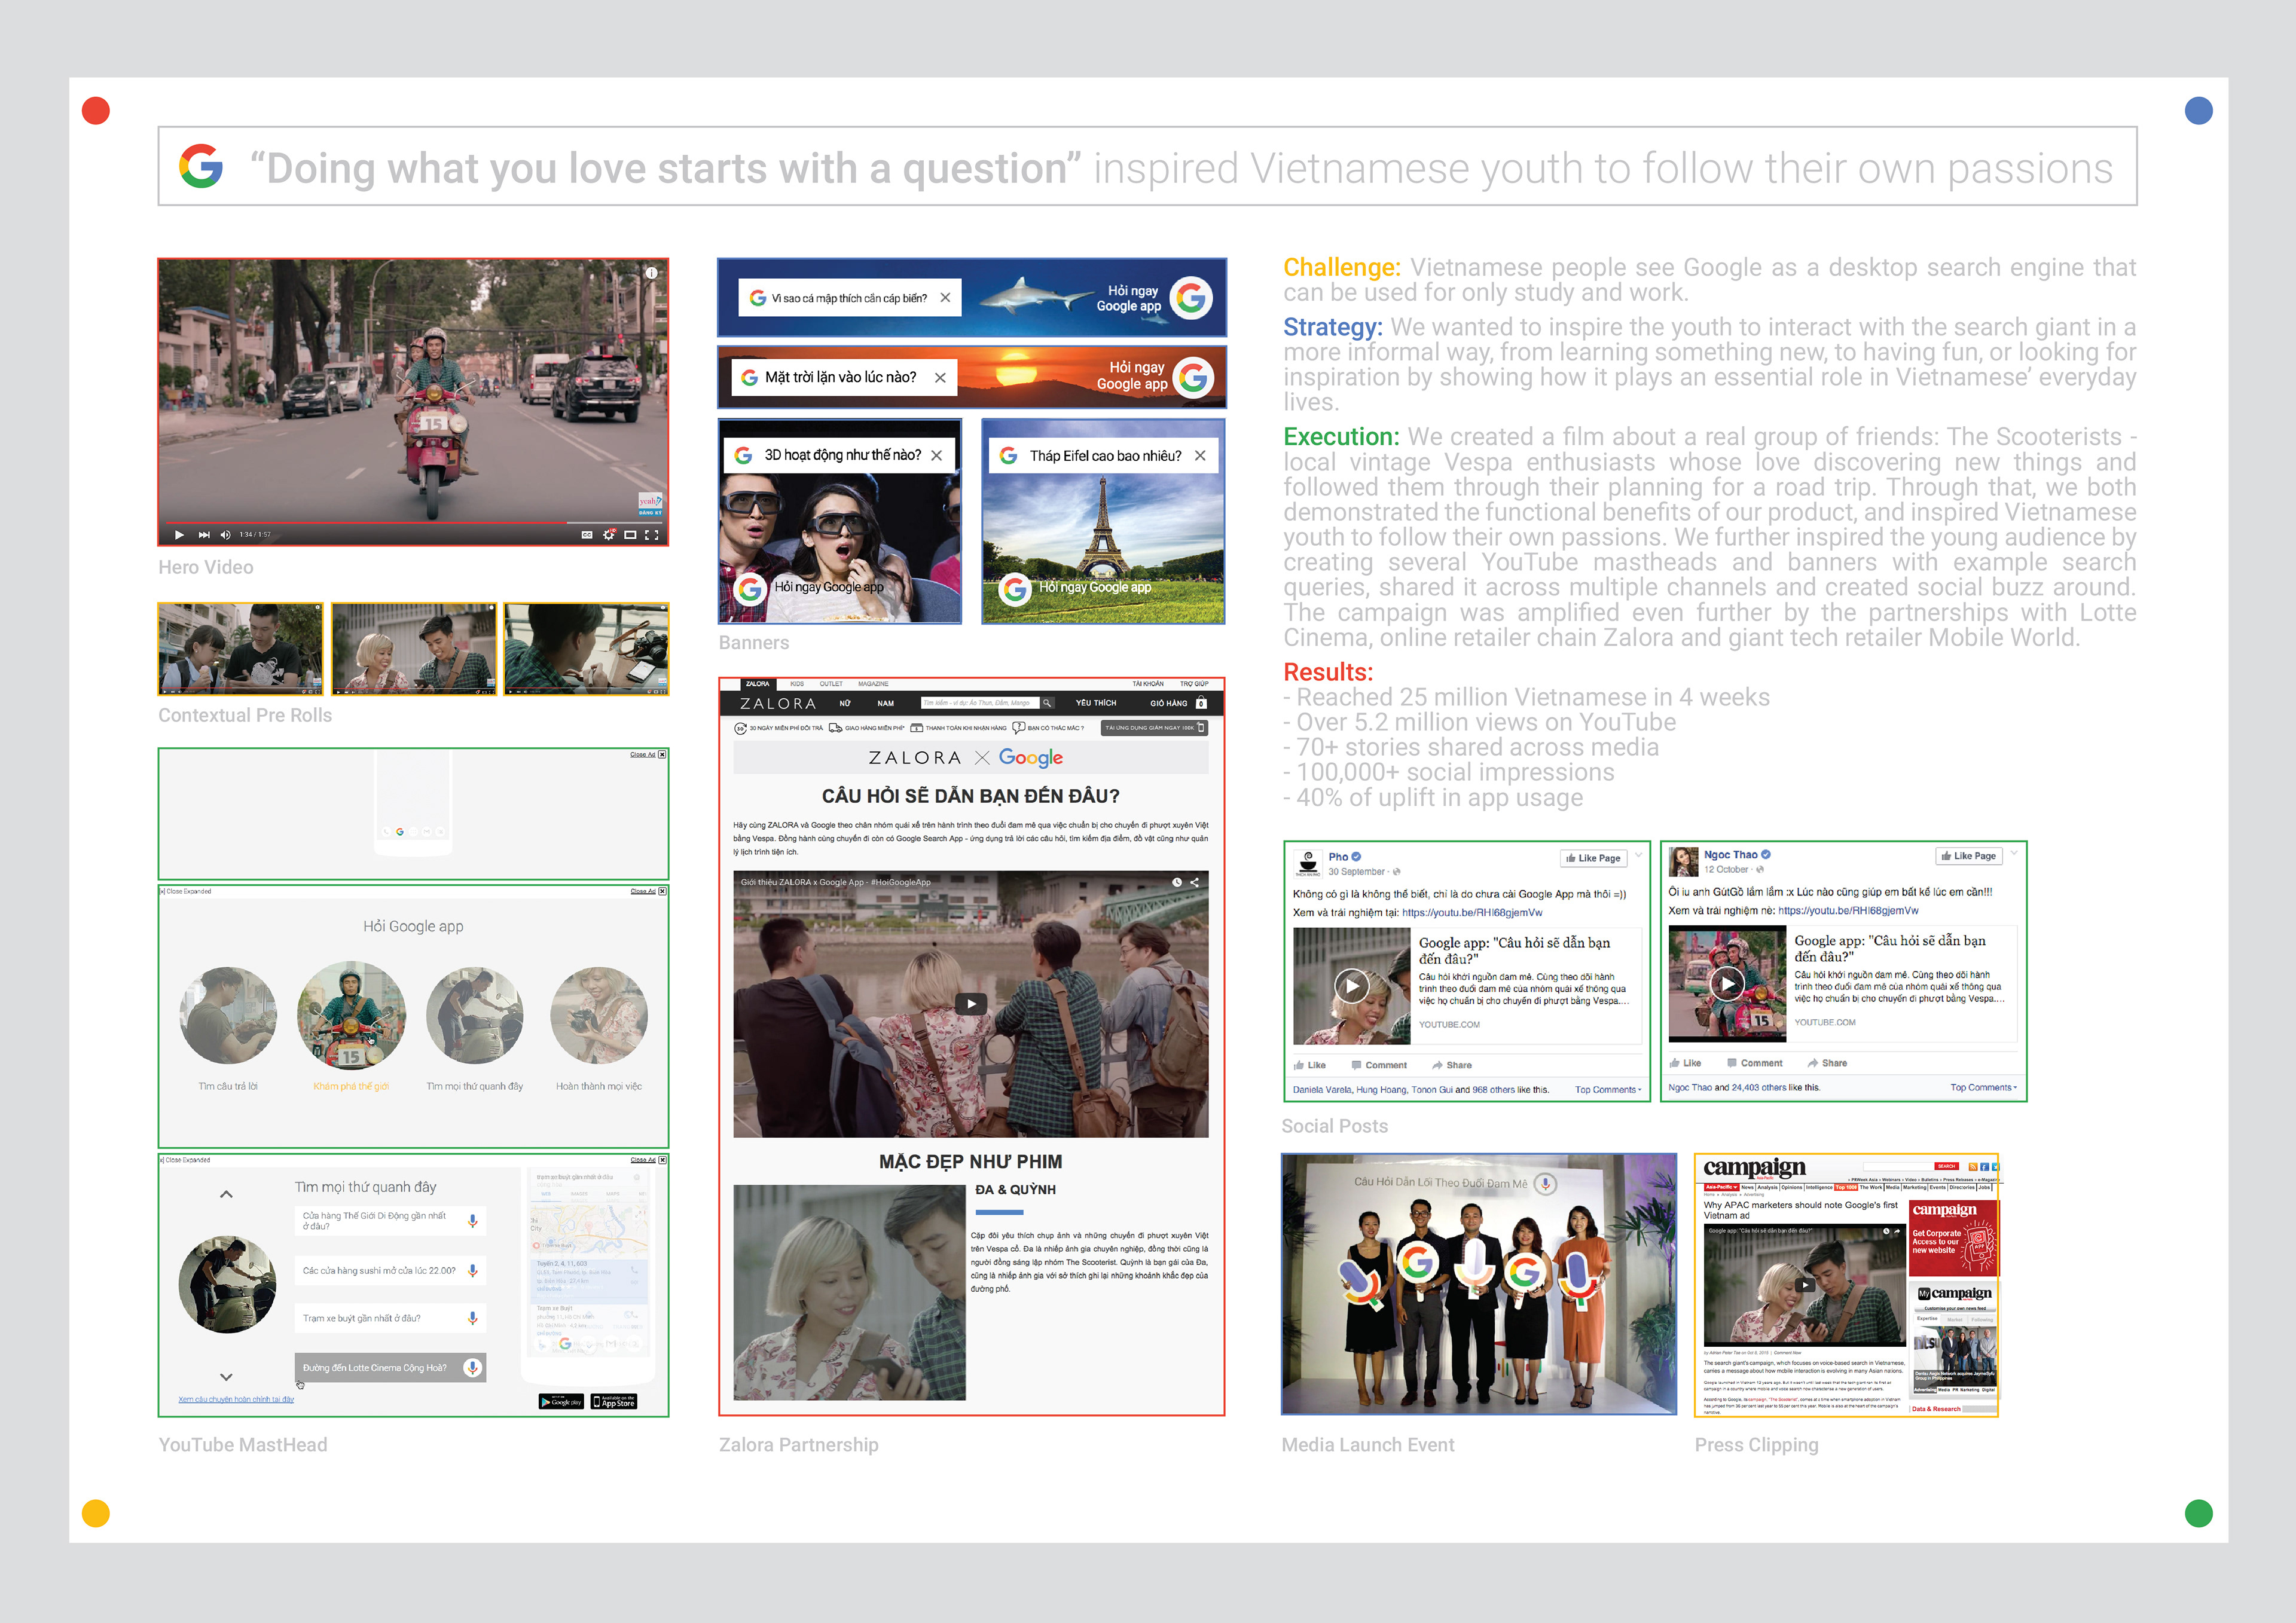
Task: Click the free delivery truck icon on Zalora
Action: coord(835,728)
